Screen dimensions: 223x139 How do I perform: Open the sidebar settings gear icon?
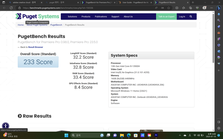[x=219, y=128]
